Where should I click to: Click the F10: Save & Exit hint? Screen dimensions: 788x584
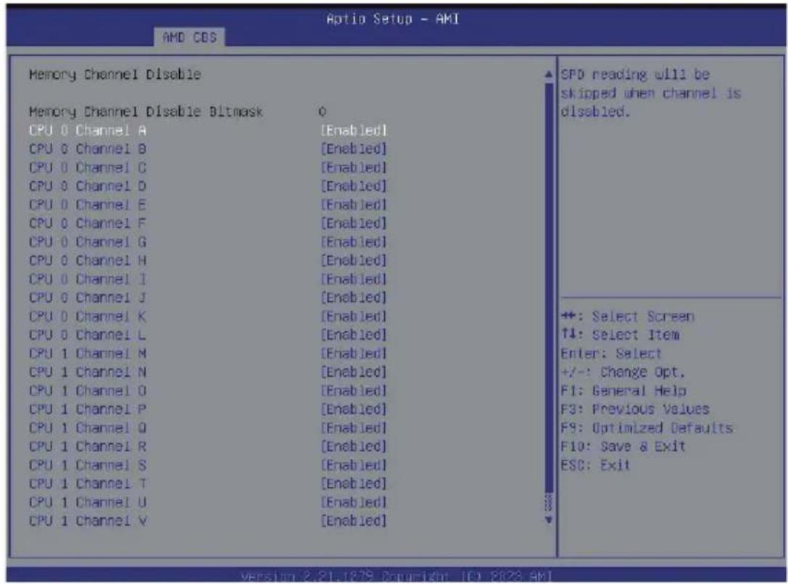[x=623, y=446]
